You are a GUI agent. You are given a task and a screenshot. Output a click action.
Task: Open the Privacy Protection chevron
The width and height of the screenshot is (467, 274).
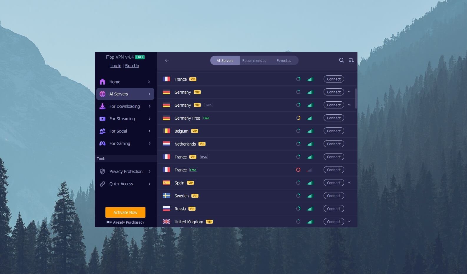150,171
